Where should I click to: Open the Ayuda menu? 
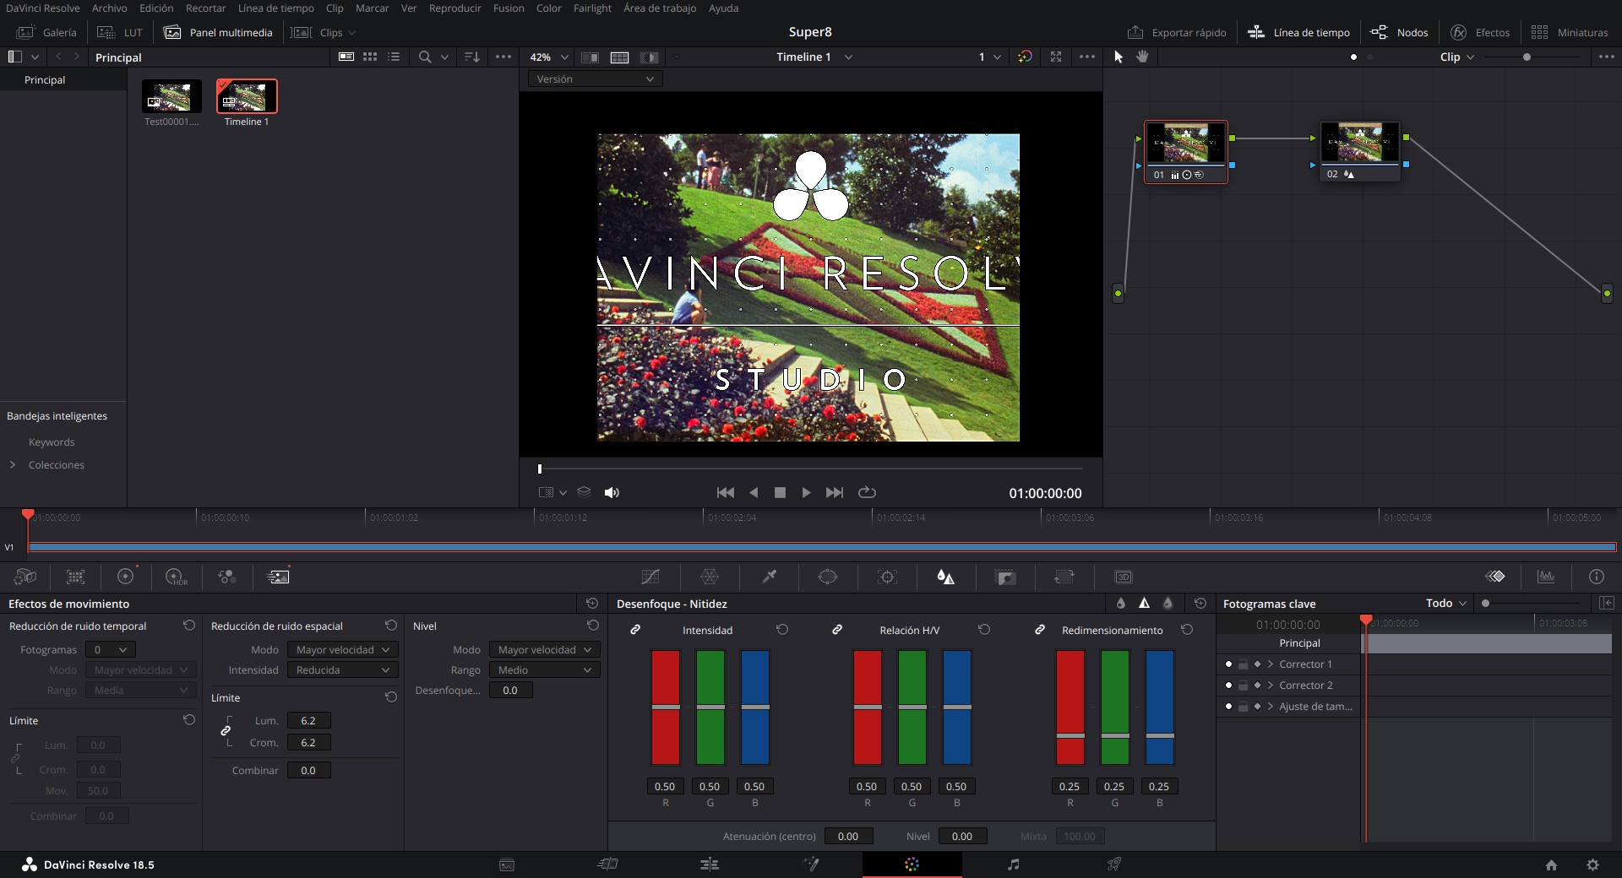(x=723, y=8)
